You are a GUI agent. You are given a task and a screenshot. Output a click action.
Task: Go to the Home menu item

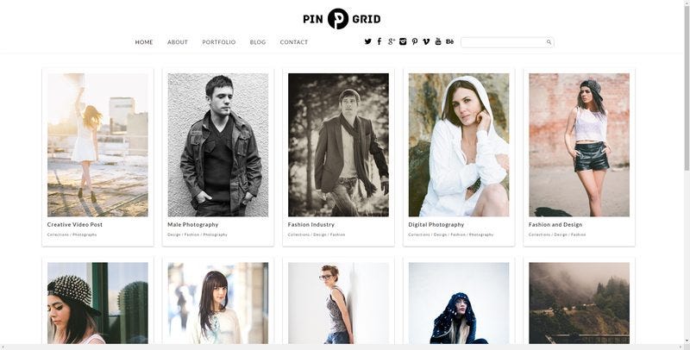click(144, 42)
